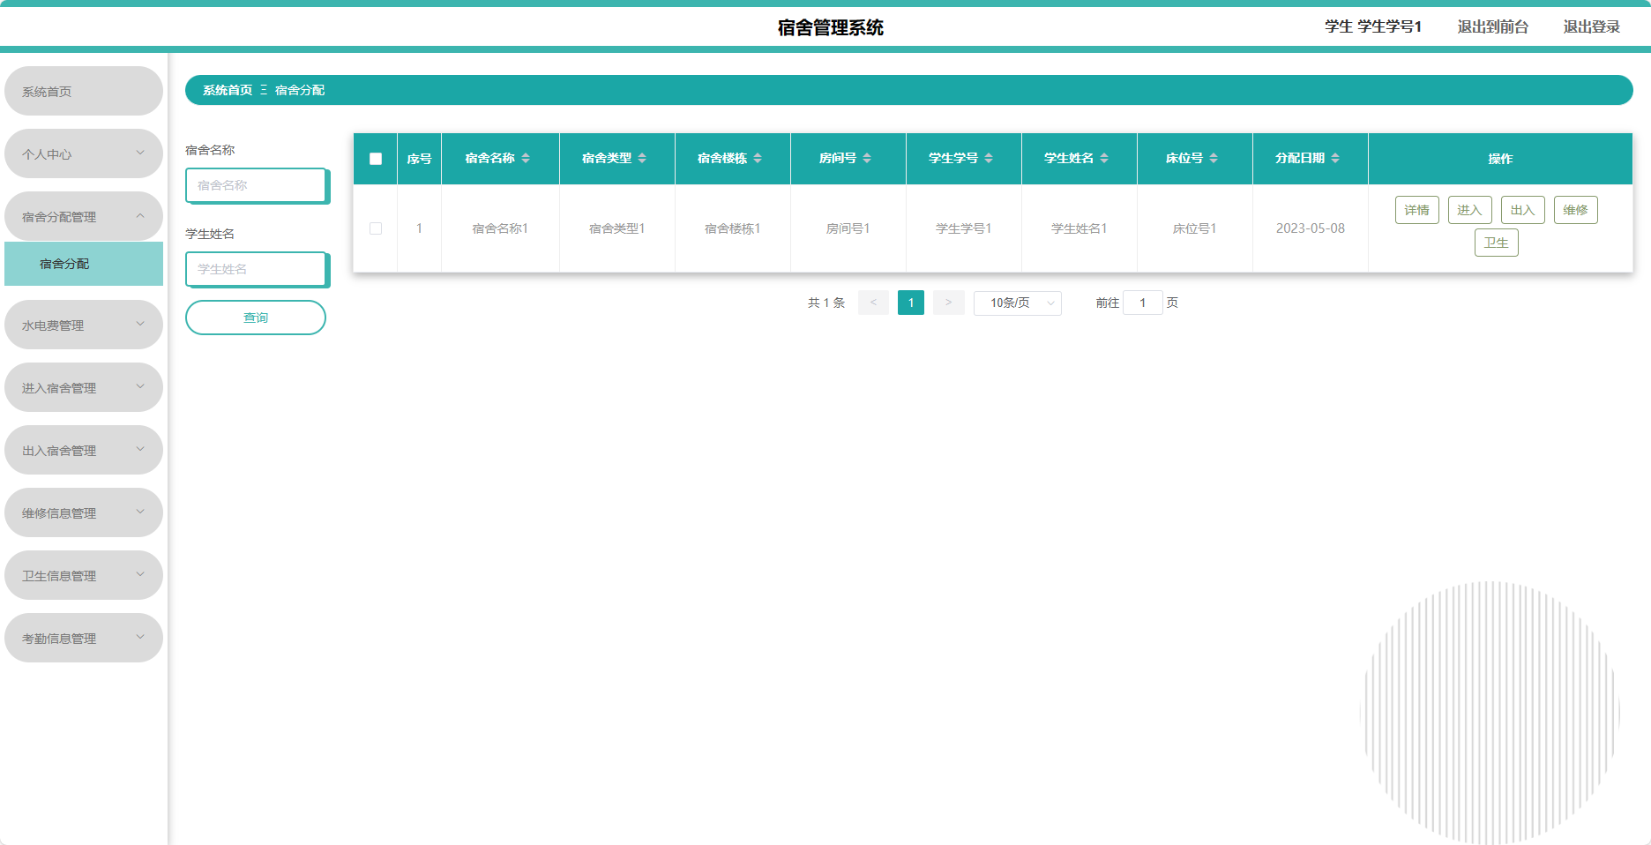Viewport: 1651px width, 845px height.
Task: Click the 共 1 条 total count
Action: coord(826,303)
